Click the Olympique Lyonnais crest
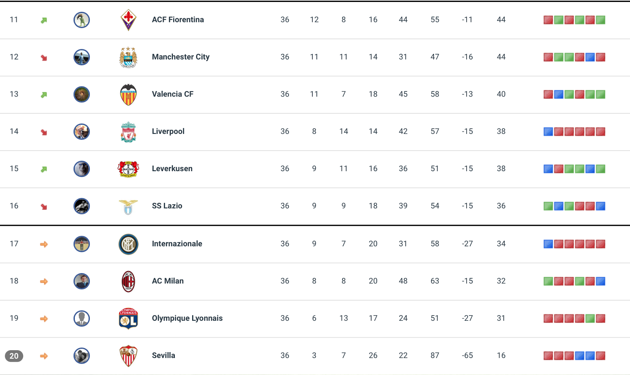This screenshot has height=375, width=630. (x=128, y=318)
